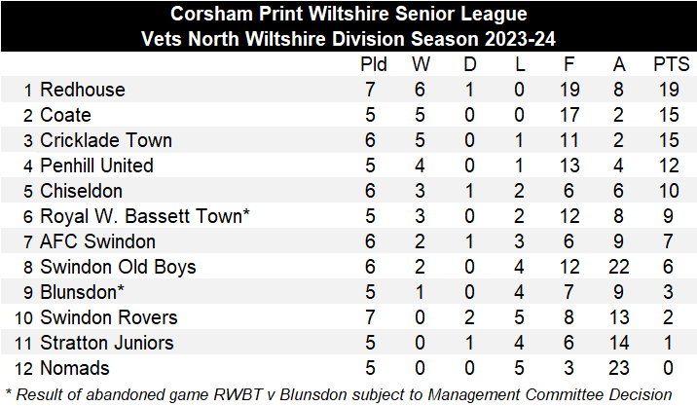Select Swindon Old Boys in the table
The height and width of the screenshot is (406, 697).
[118, 267]
